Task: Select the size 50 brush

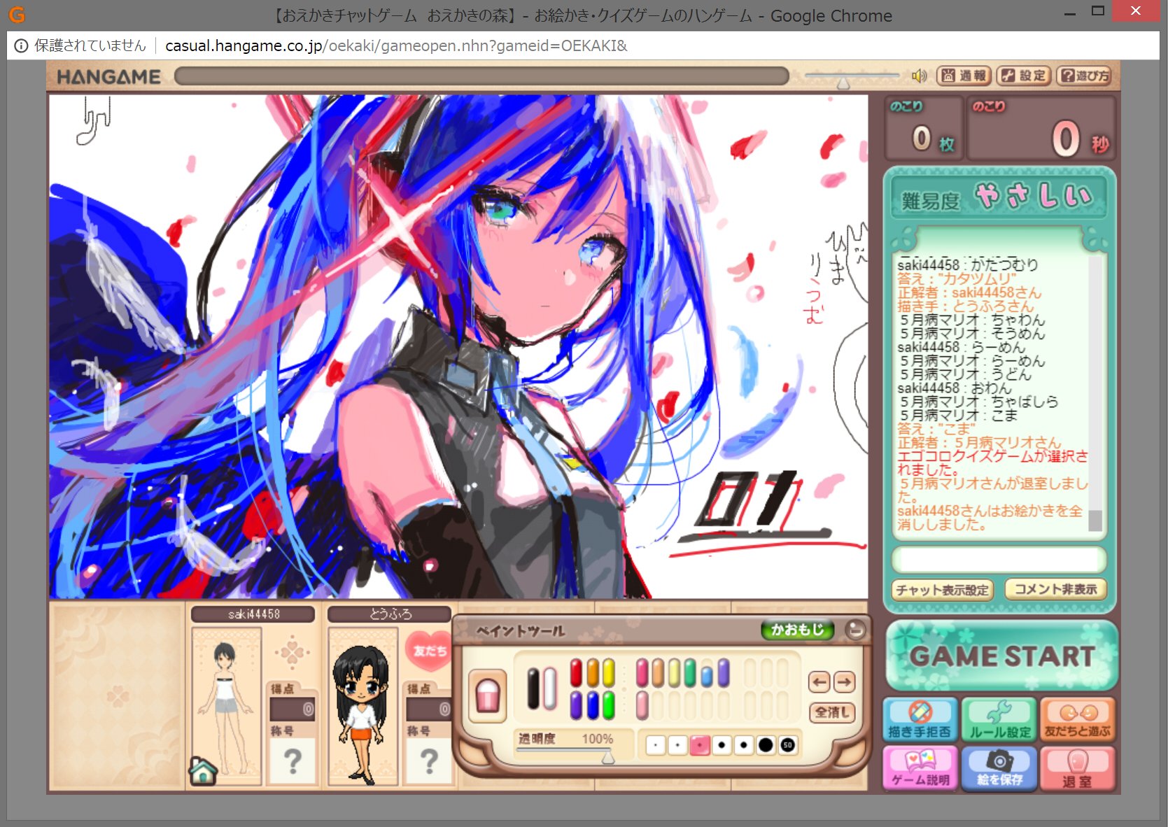Action: coord(788,745)
